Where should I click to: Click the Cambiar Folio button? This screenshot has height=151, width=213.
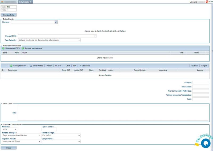[9, 15]
